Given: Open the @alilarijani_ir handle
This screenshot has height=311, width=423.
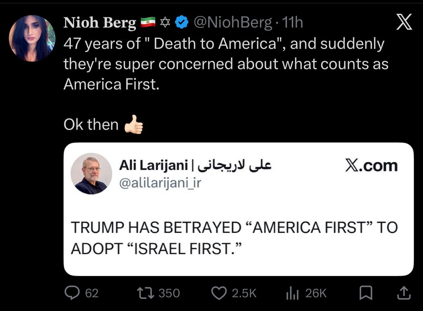Looking at the screenshot, I should (x=160, y=183).
